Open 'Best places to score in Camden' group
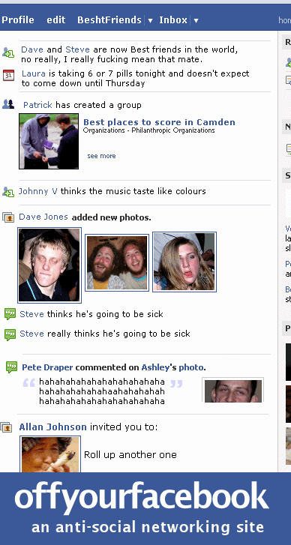291x545 pixels. click(x=159, y=122)
